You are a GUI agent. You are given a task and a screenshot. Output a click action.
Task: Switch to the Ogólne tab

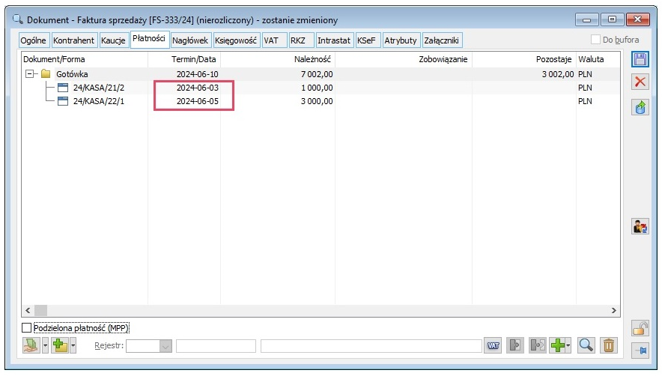pyautogui.click(x=34, y=40)
